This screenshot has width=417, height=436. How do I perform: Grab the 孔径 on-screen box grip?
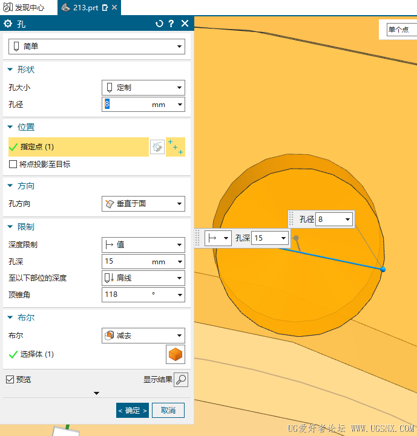[291, 219]
